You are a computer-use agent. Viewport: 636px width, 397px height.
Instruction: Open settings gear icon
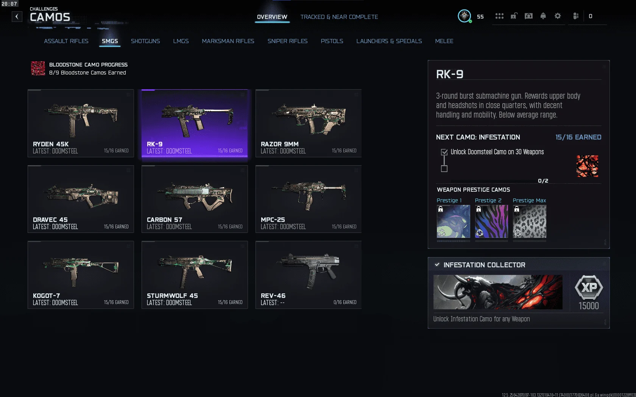coord(558,16)
